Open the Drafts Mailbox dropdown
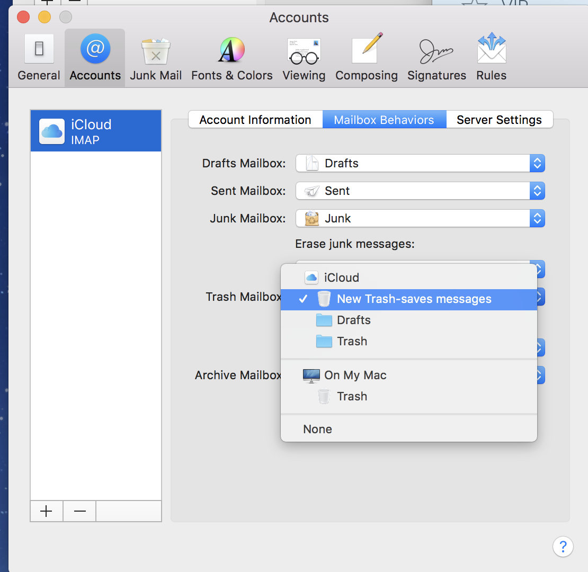 pyautogui.click(x=420, y=163)
